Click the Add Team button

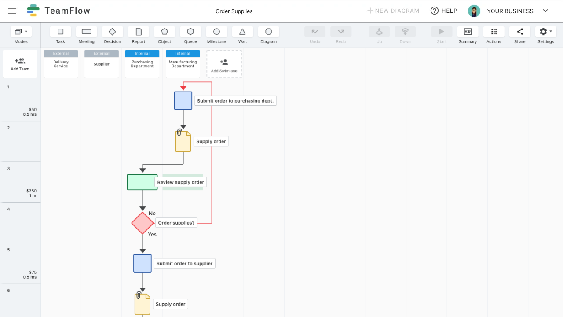pyautogui.click(x=20, y=63)
